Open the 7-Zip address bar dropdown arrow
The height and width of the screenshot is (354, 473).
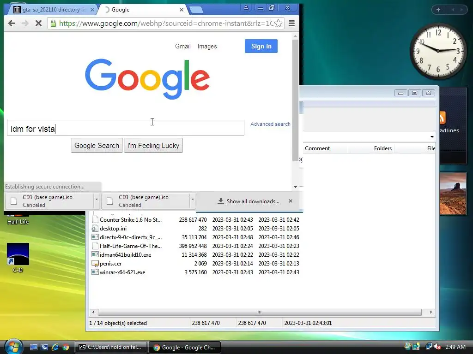point(432,136)
